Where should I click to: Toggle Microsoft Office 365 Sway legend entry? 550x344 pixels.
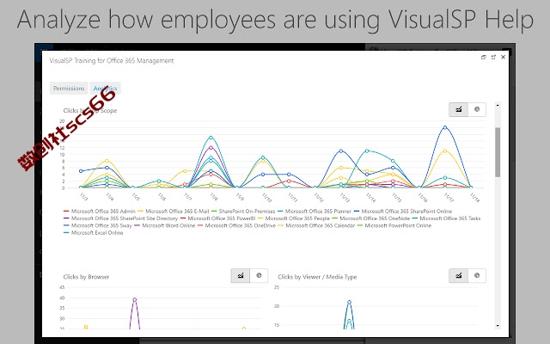98,225
